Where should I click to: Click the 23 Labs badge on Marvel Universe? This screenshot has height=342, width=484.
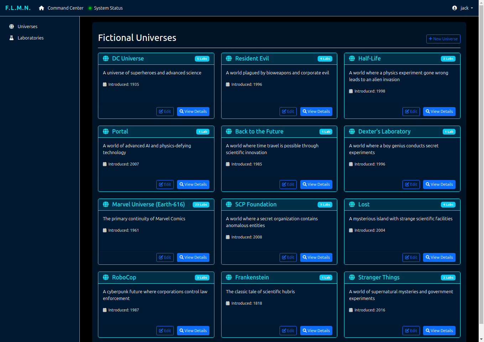[201, 205]
